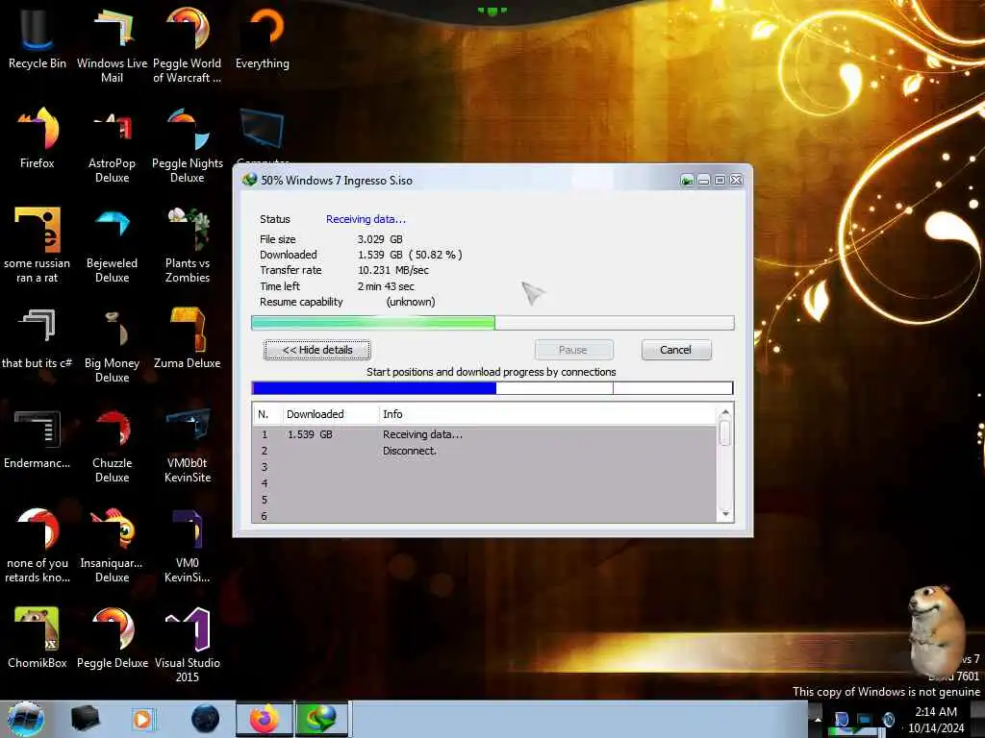
Task: Click the 3.029 GB file size value
Action: click(x=380, y=239)
